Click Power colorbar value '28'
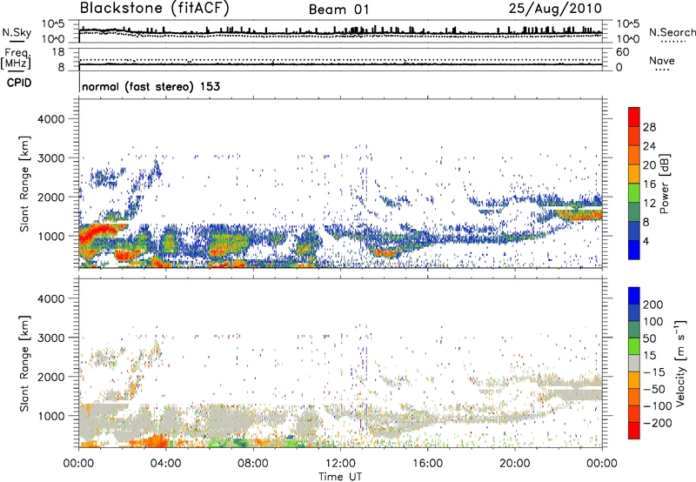Screen dimensions: 696x482 click(649, 127)
